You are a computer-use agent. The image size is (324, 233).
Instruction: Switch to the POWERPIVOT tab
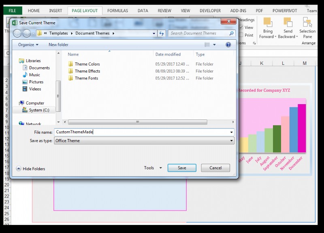coord(285,11)
